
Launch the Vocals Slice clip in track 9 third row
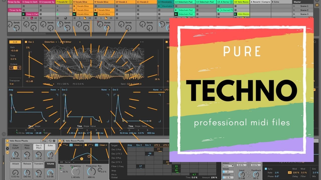pyautogui.click(x=96, y=14)
